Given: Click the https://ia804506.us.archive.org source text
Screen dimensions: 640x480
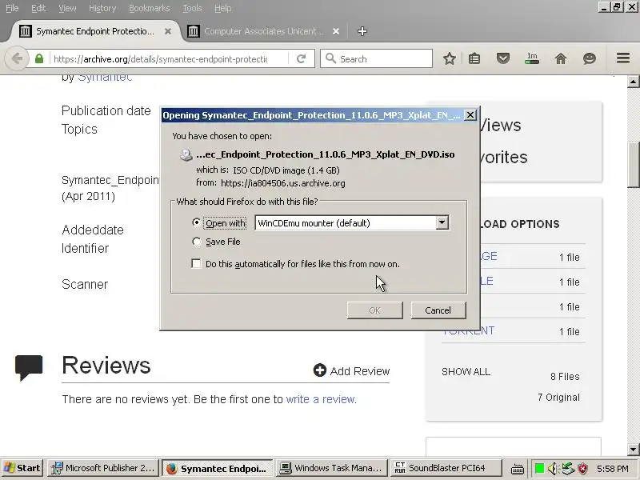Looking at the screenshot, I should click(283, 183).
